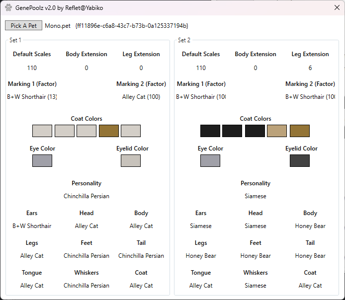Click Set 2 Ears value Siamese
The width and height of the screenshot is (345, 300).
pos(201,226)
